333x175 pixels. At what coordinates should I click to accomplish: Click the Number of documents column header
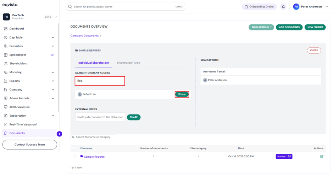coord(154,148)
